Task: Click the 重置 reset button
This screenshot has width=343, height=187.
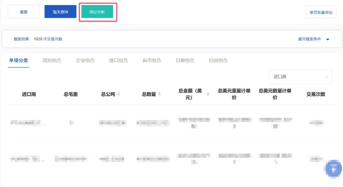Action: coord(24,12)
